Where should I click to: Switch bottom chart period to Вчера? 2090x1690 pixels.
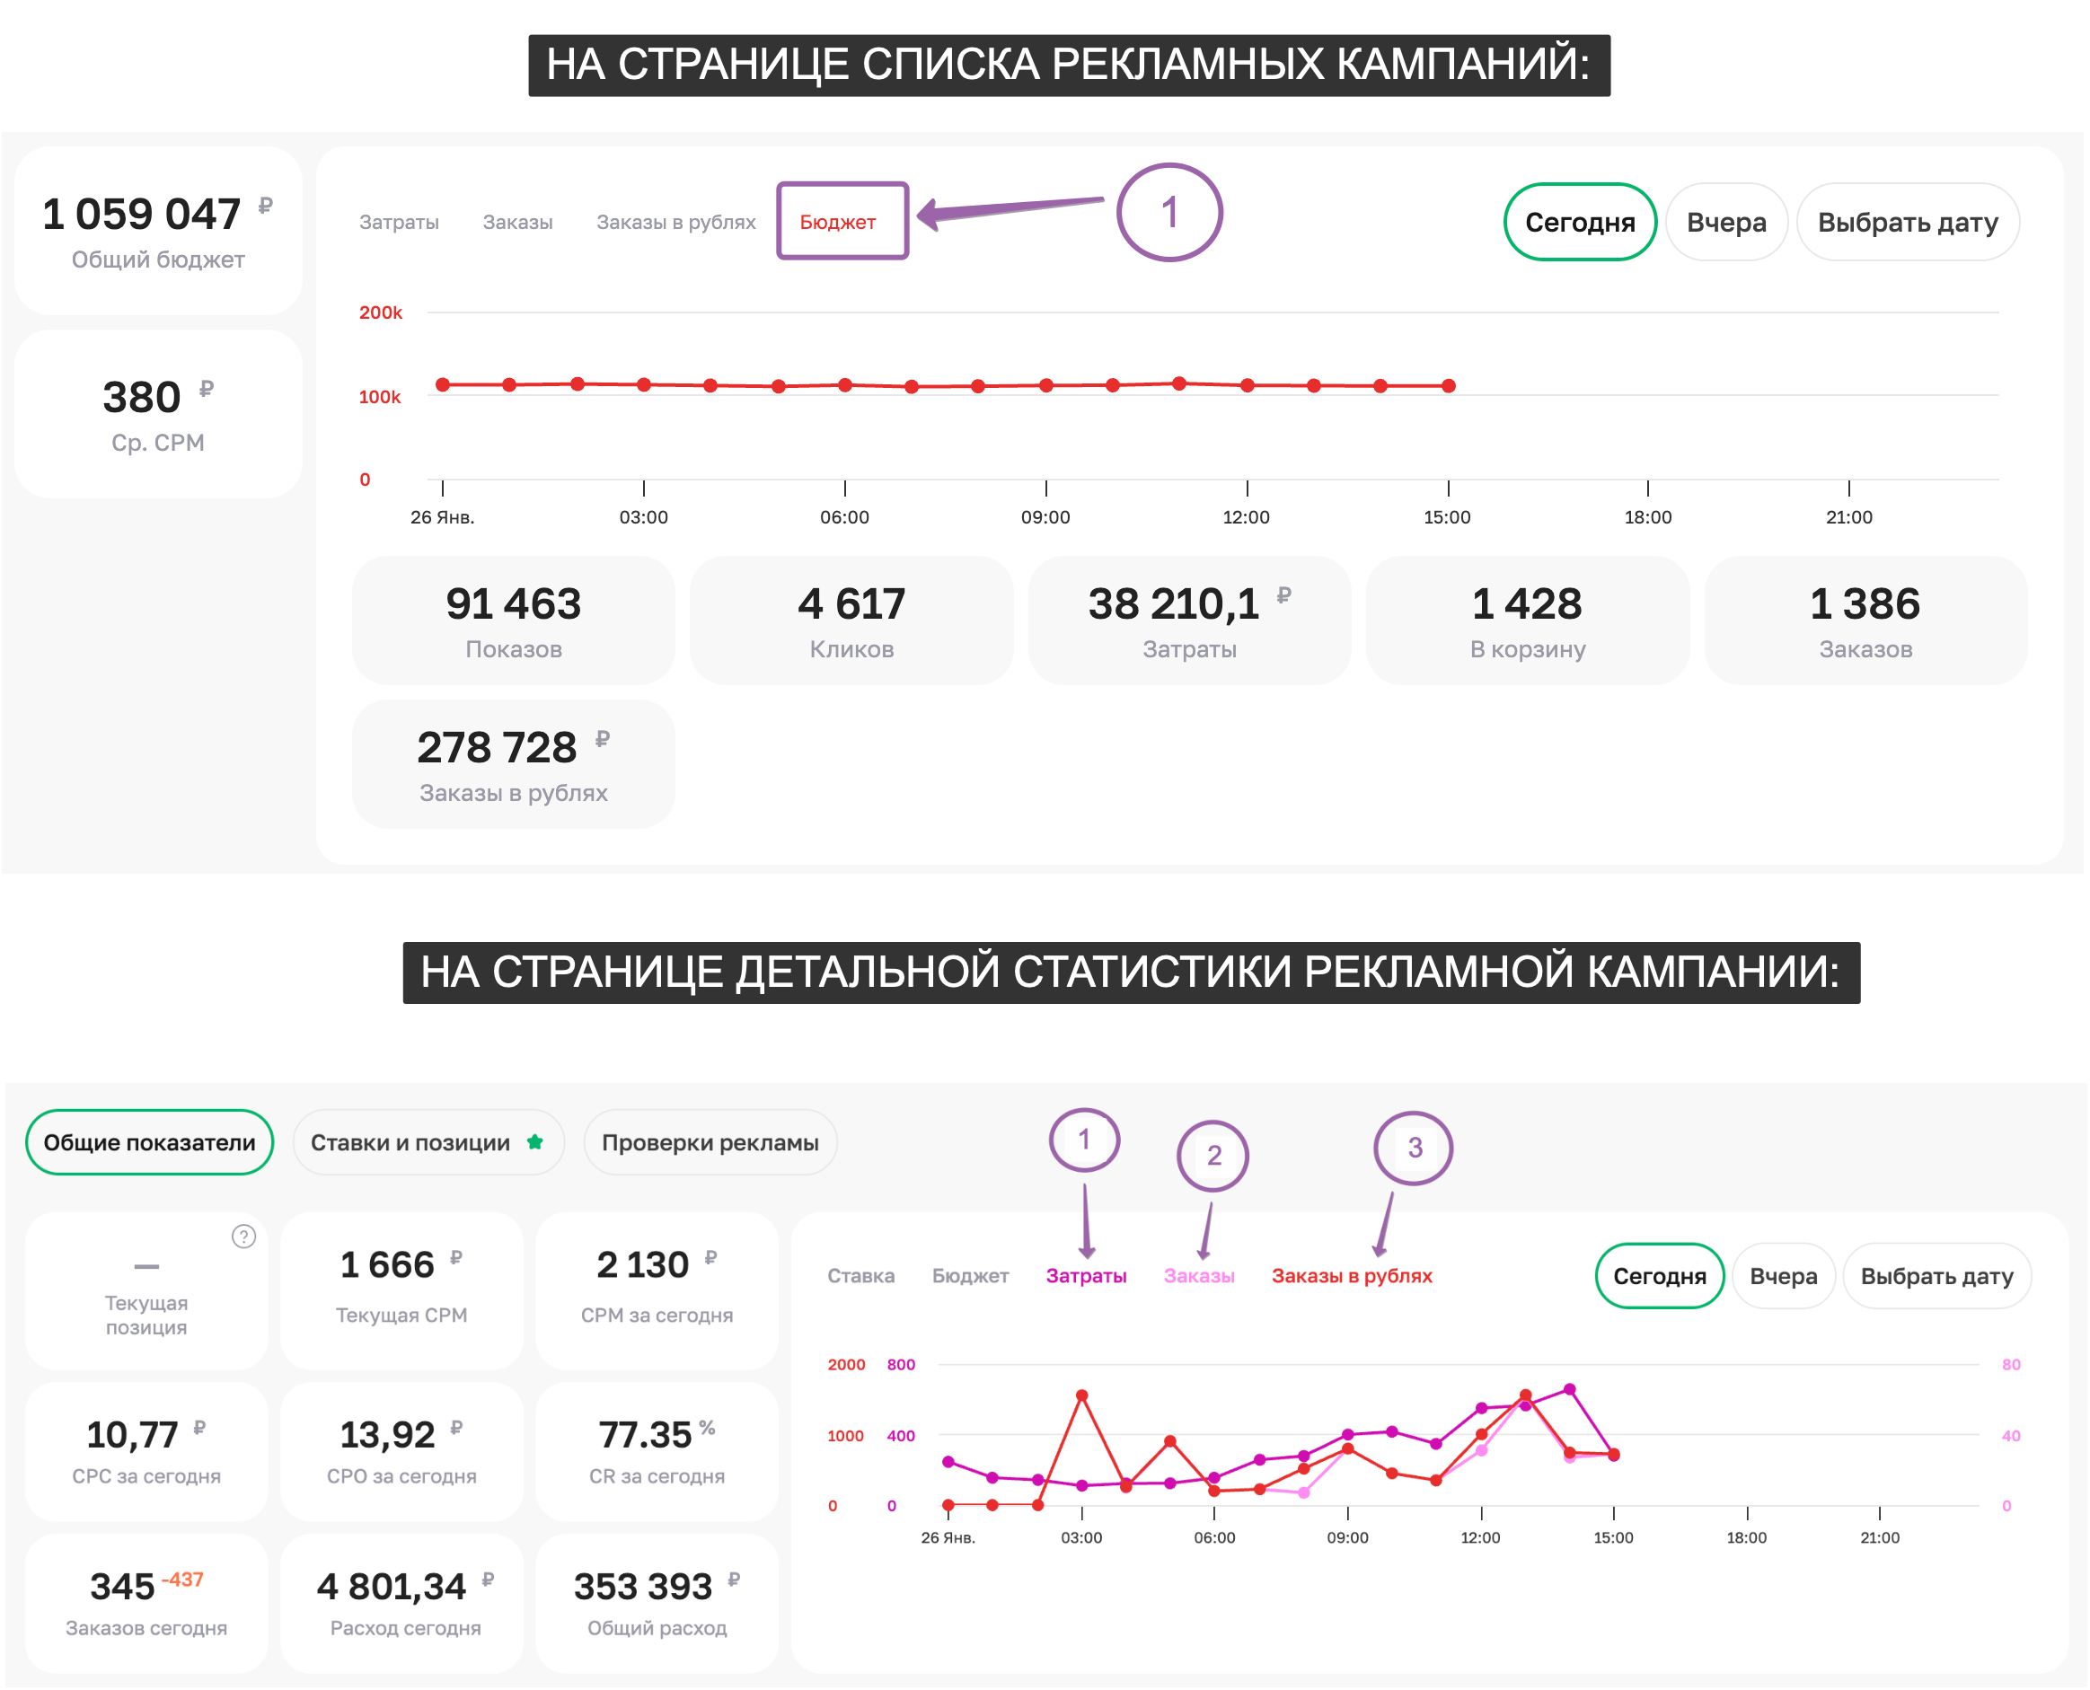point(1783,1276)
